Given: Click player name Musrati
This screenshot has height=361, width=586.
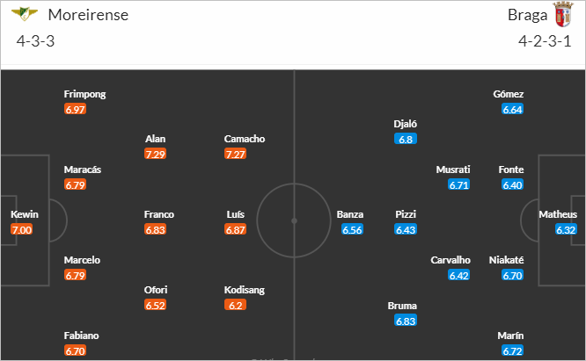Looking at the screenshot, I should pyautogui.click(x=453, y=170).
